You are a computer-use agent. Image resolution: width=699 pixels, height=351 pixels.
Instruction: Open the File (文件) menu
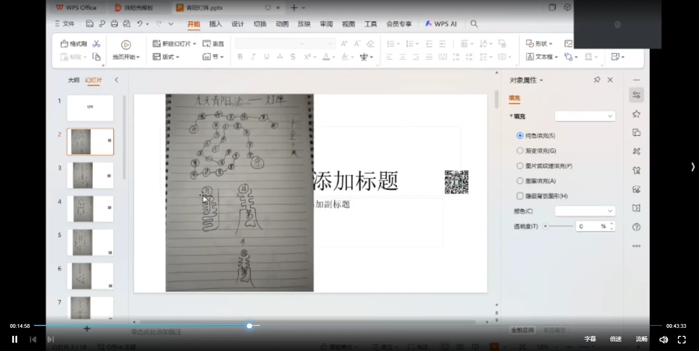tap(65, 24)
